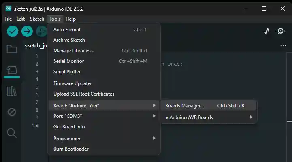The width and height of the screenshot is (292, 162).
Task: Minimize the Arduino IDE window
Action: coord(246,9)
